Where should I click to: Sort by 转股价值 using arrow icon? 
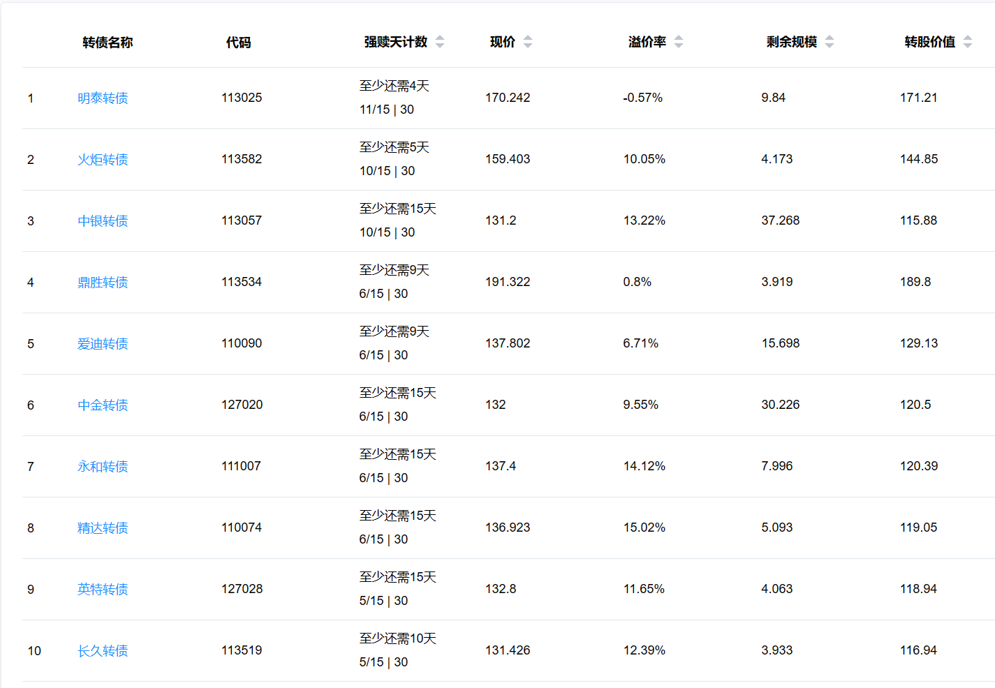[968, 42]
